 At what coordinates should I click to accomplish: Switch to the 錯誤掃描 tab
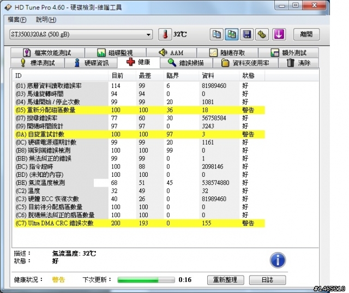[x=186, y=63]
